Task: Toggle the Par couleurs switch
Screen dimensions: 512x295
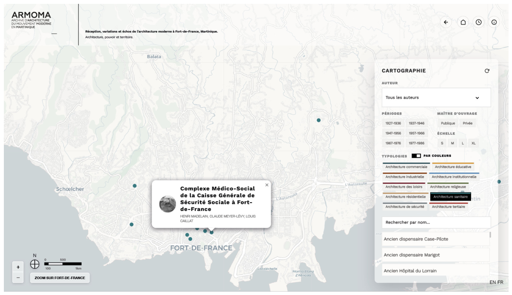Action: pos(416,155)
